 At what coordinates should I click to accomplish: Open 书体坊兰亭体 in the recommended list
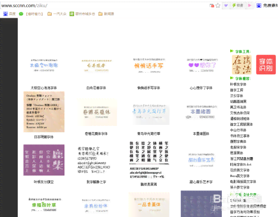coord(240,136)
